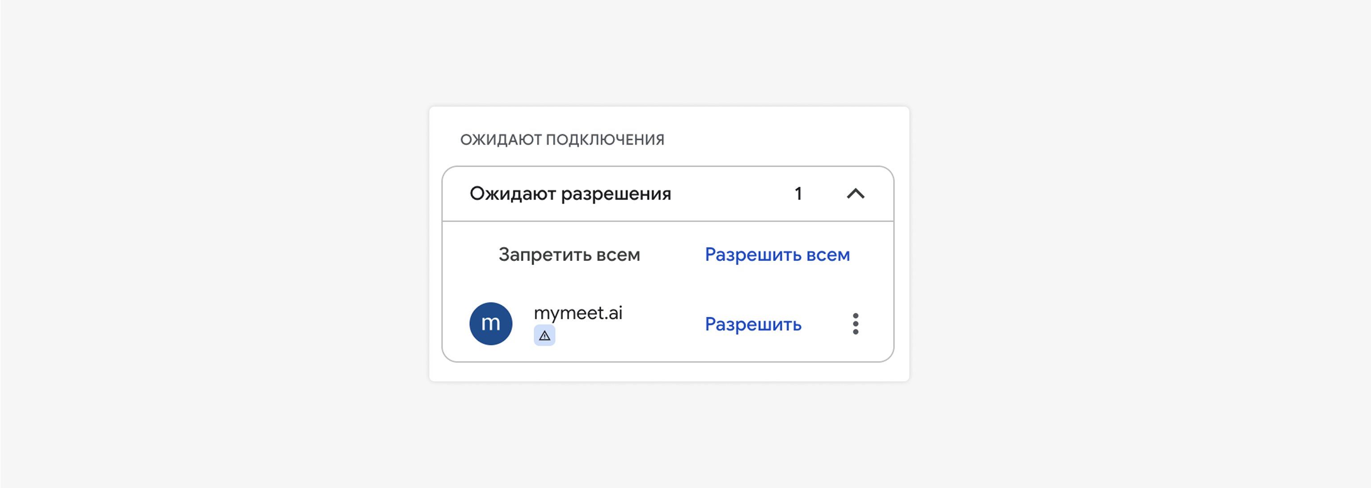
Task: Admit mymeet.ai via the blue Разрешить link
Action: [x=753, y=324]
